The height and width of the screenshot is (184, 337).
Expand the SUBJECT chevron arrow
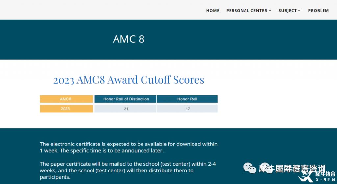click(x=299, y=11)
